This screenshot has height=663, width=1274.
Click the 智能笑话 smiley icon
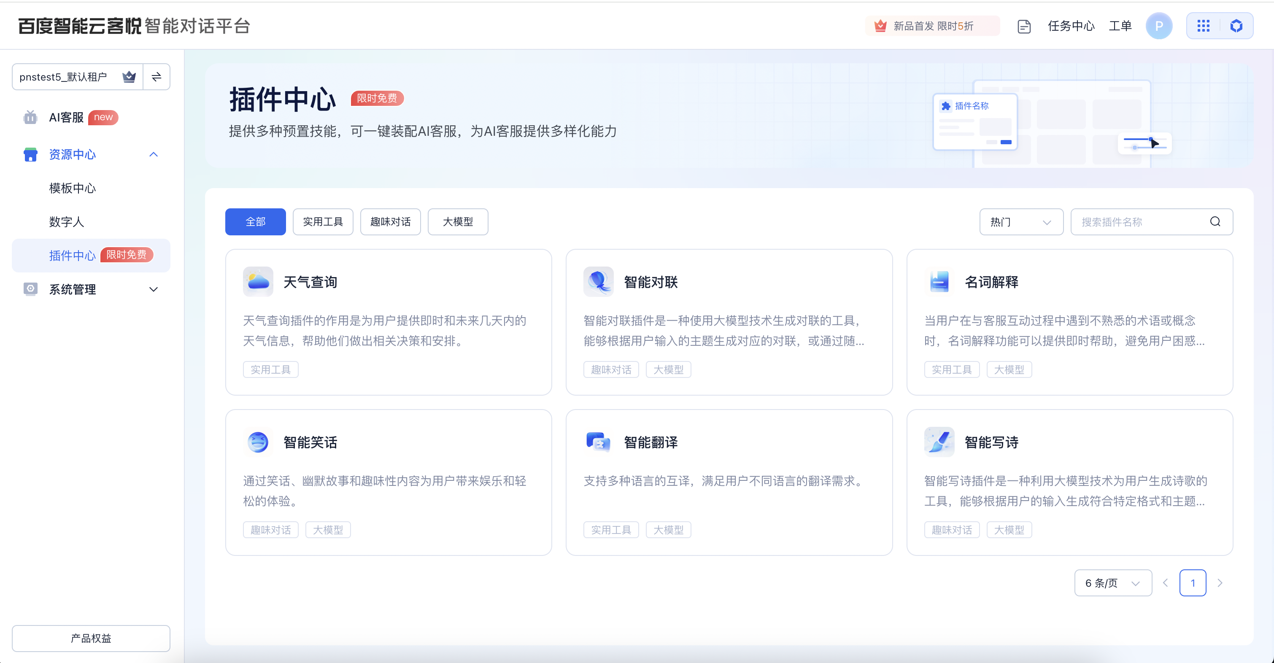click(258, 442)
